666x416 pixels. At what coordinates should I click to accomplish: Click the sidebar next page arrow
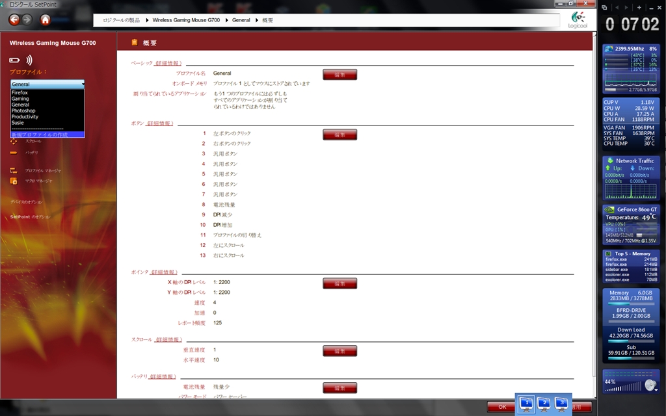(626, 7)
